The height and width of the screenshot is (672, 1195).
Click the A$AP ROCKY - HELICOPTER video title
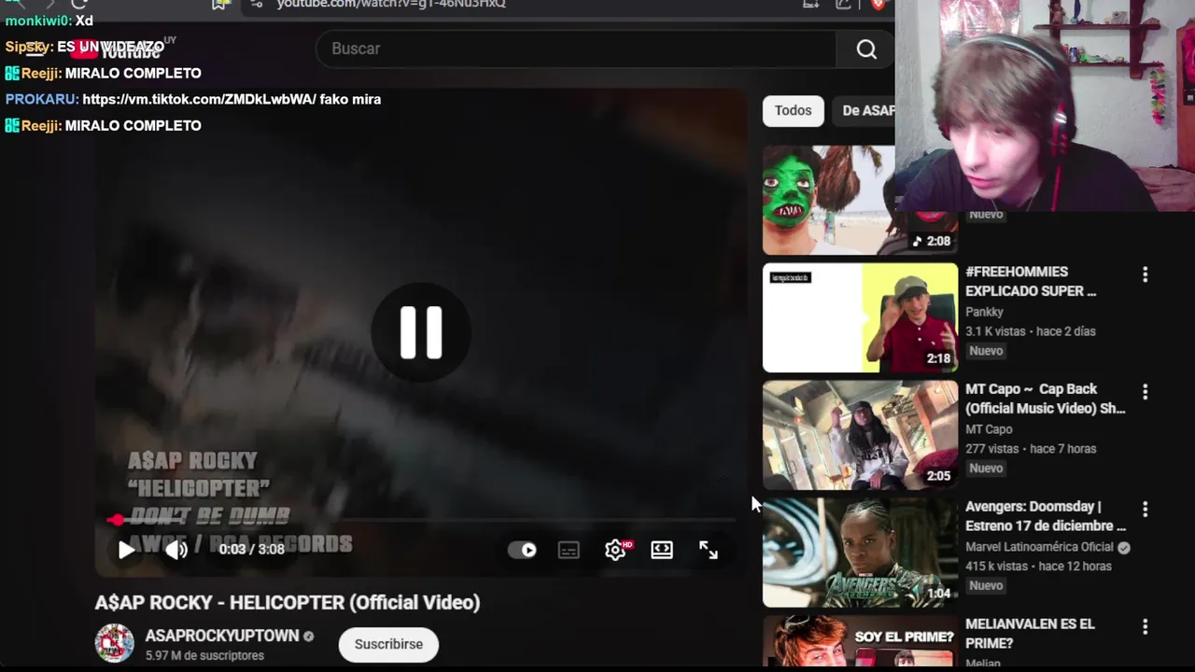tap(288, 602)
